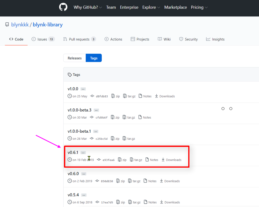View the v0.5.4 release Notes
259x207 pixels.
point(150,202)
